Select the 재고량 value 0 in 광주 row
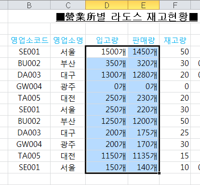Viewport: 200px width, 185px height. tap(175, 86)
